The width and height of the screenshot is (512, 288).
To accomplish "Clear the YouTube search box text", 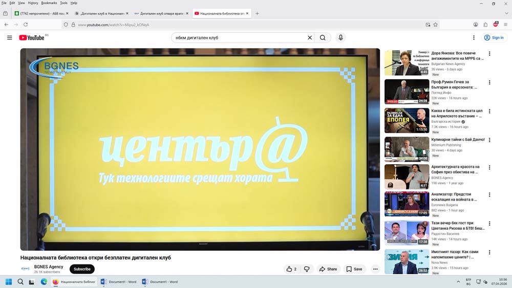I will pyautogui.click(x=310, y=37).
